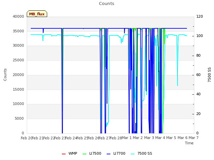Click the cyan dip near Mar 5-6
Image resolution: width=214 pixels, height=160 pixels.
178,61
